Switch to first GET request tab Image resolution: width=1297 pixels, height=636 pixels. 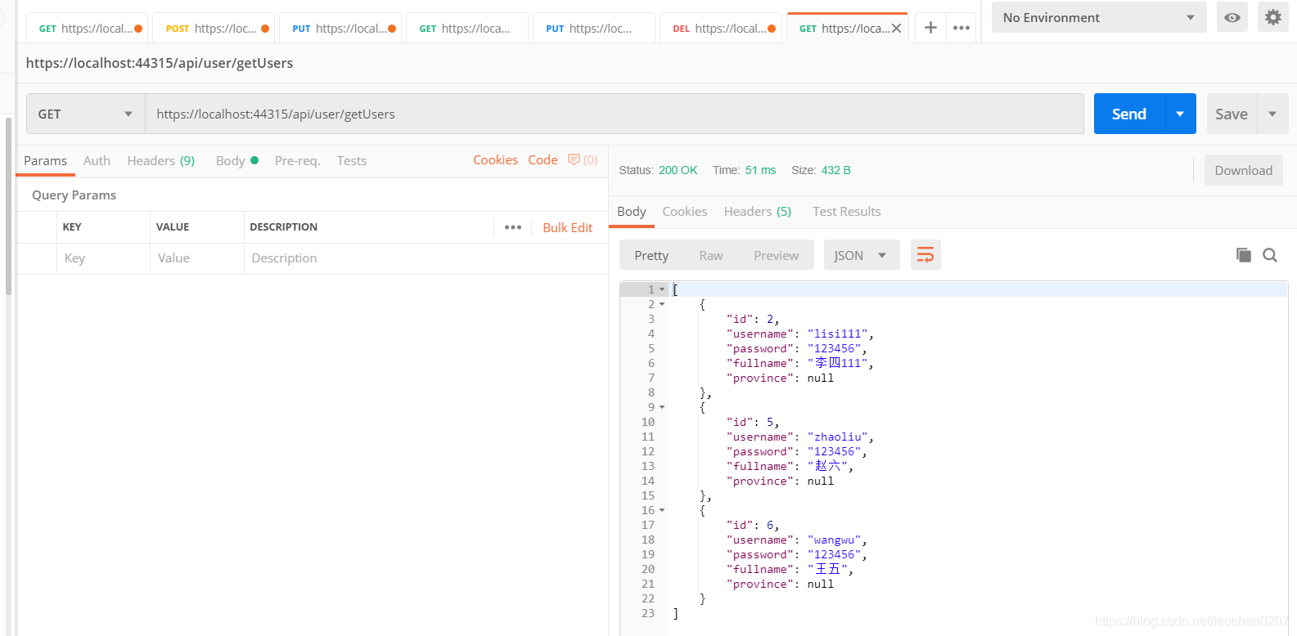point(88,29)
